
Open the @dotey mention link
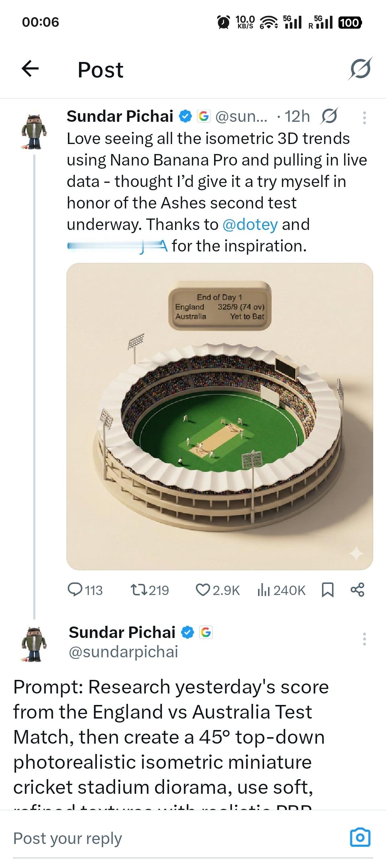coord(250,225)
